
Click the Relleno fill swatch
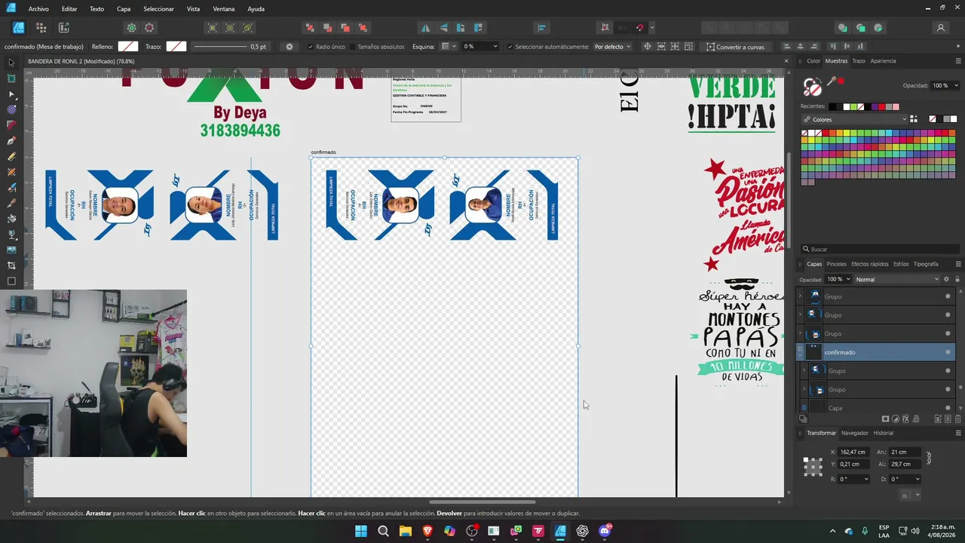tap(128, 47)
